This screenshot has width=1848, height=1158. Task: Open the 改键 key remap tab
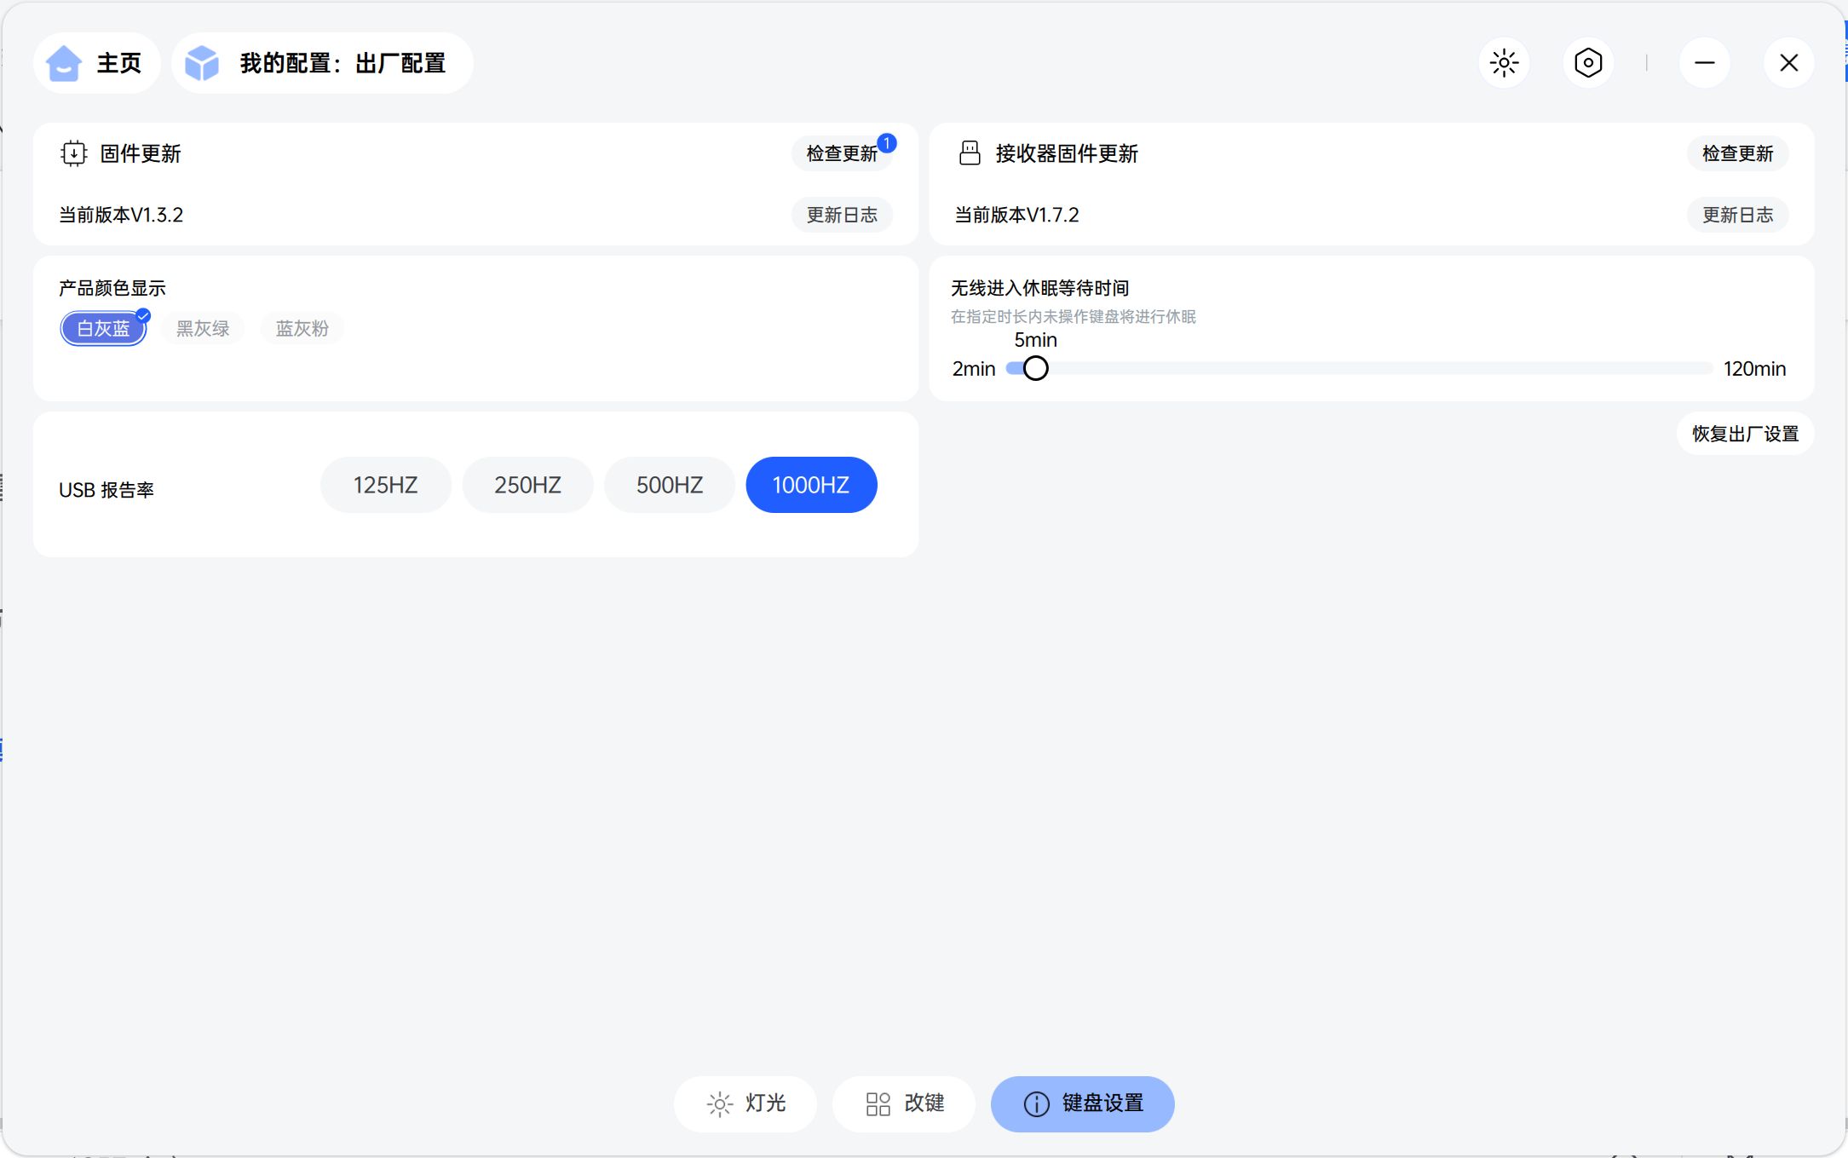(x=904, y=1103)
